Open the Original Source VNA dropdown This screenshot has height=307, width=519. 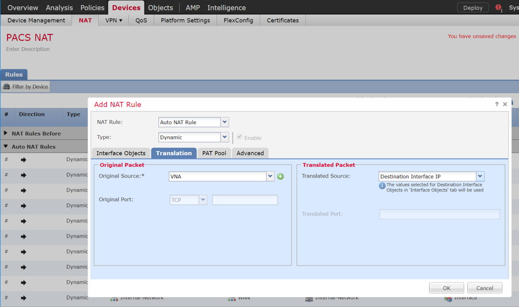[x=270, y=176]
